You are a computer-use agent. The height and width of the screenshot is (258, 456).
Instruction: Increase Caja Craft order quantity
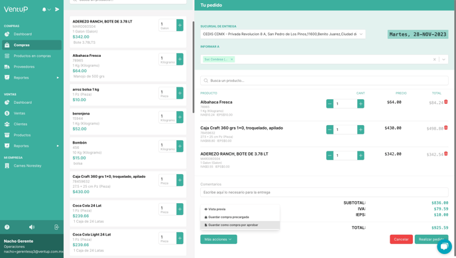[x=361, y=130]
